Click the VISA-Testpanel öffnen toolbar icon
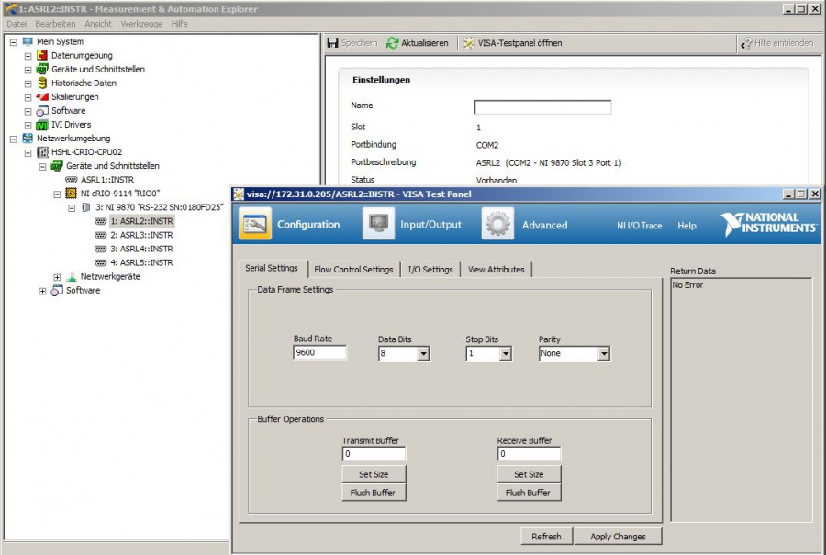 pos(469,43)
